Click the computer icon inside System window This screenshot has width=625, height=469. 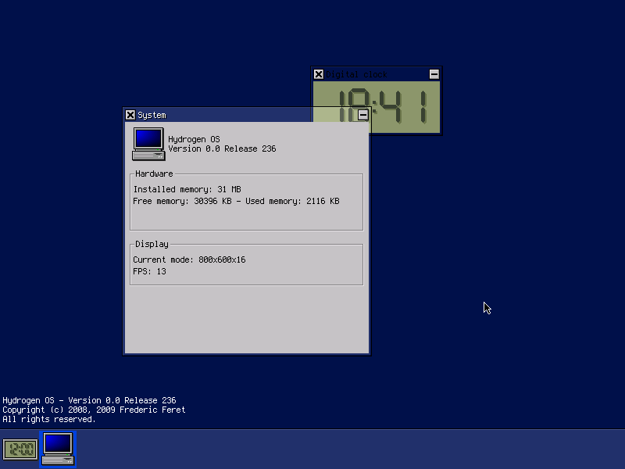point(148,144)
